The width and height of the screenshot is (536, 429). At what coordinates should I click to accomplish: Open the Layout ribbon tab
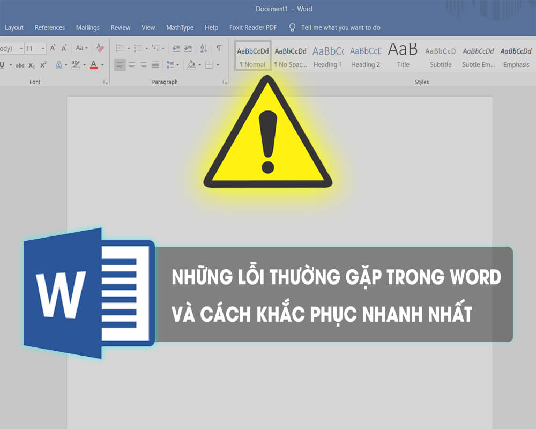pos(14,28)
